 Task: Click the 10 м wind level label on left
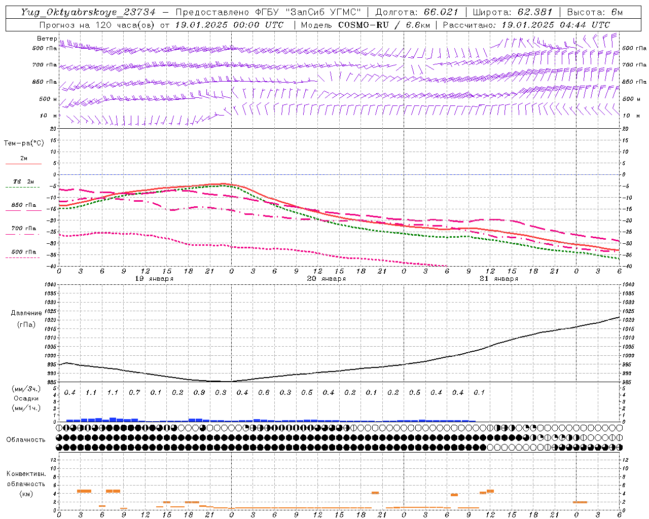click(x=48, y=116)
